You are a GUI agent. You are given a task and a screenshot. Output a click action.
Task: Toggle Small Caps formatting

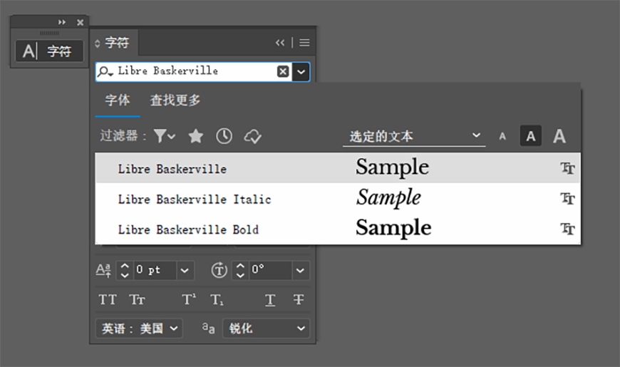coord(138,300)
